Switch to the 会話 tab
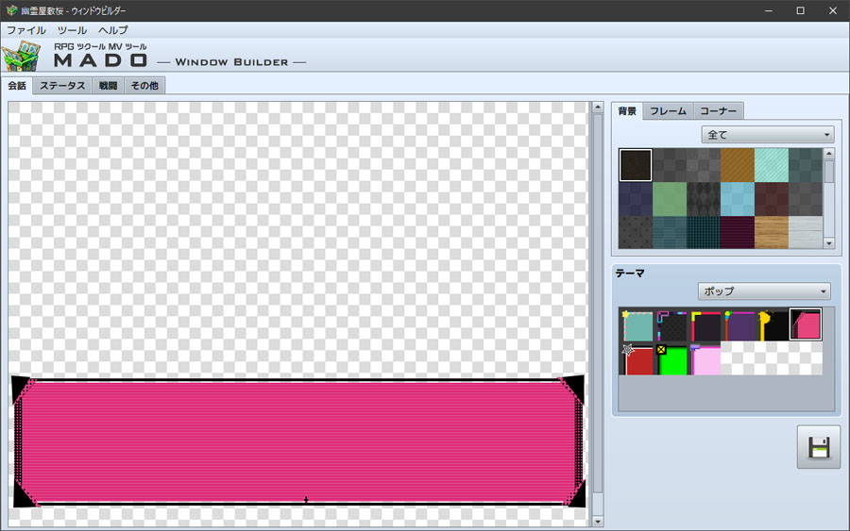850x531 pixels. (17, 86)
